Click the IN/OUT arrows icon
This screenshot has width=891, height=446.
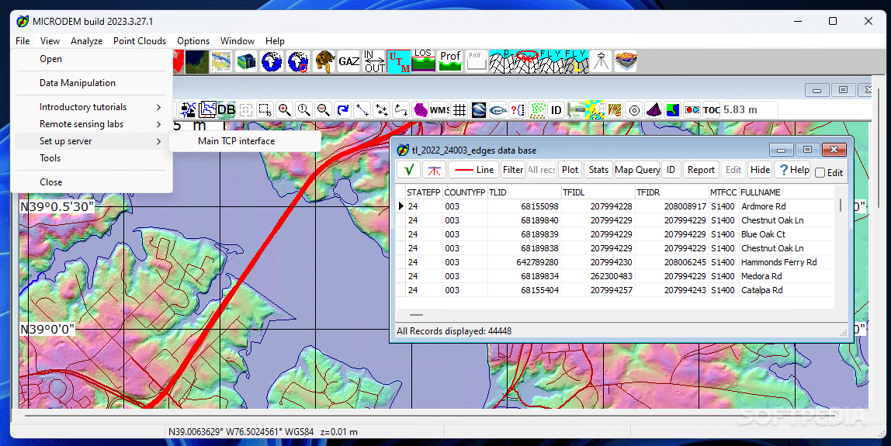(374, 61)
